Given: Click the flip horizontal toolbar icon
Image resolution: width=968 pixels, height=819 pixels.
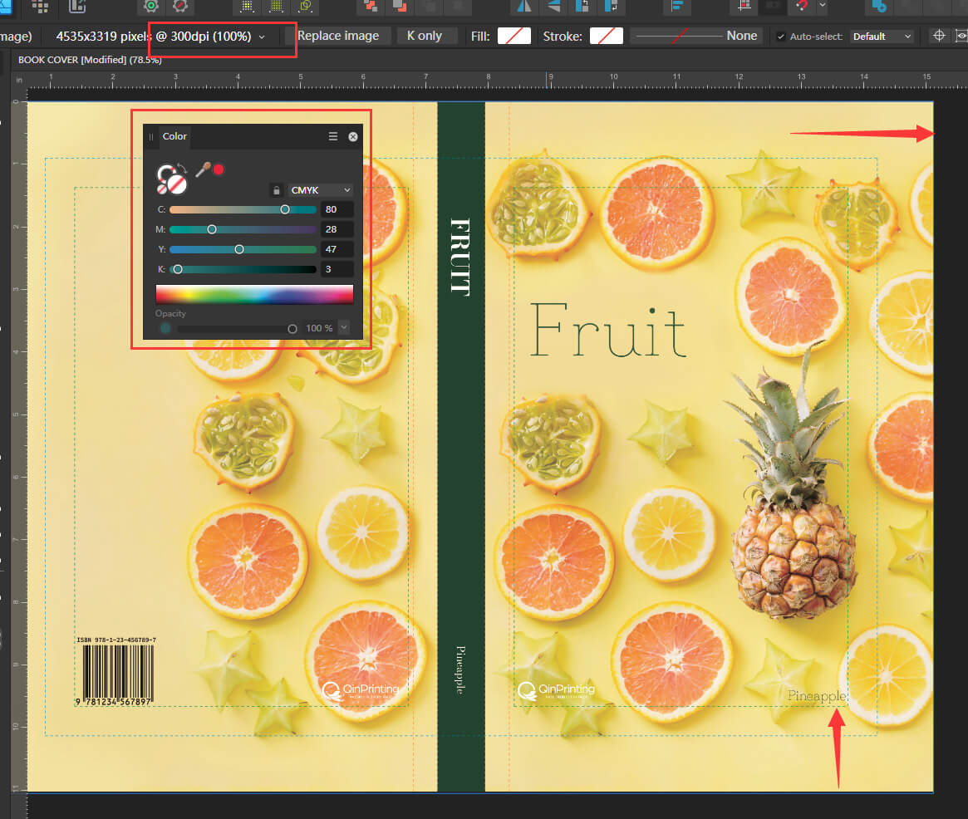Looking at the screenshot, I should 523,7.
